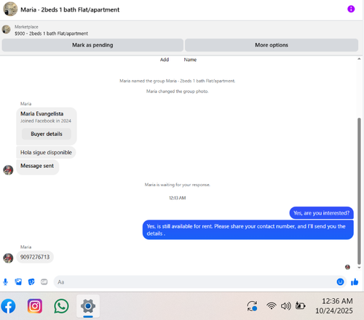Open the Wi-Fi network tray icon
The image size is (364, 320).
pos(272,306)
